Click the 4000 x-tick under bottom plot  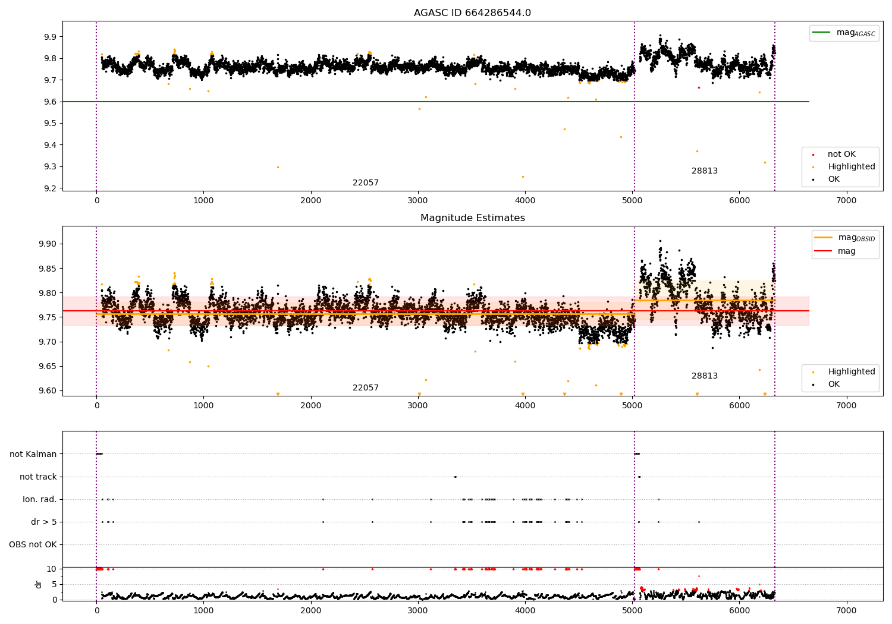click(x=525, y=611)
